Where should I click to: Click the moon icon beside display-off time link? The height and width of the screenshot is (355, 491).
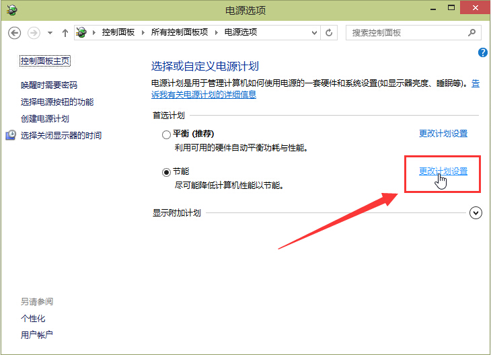pyautogui.click(x=11, y=135)
